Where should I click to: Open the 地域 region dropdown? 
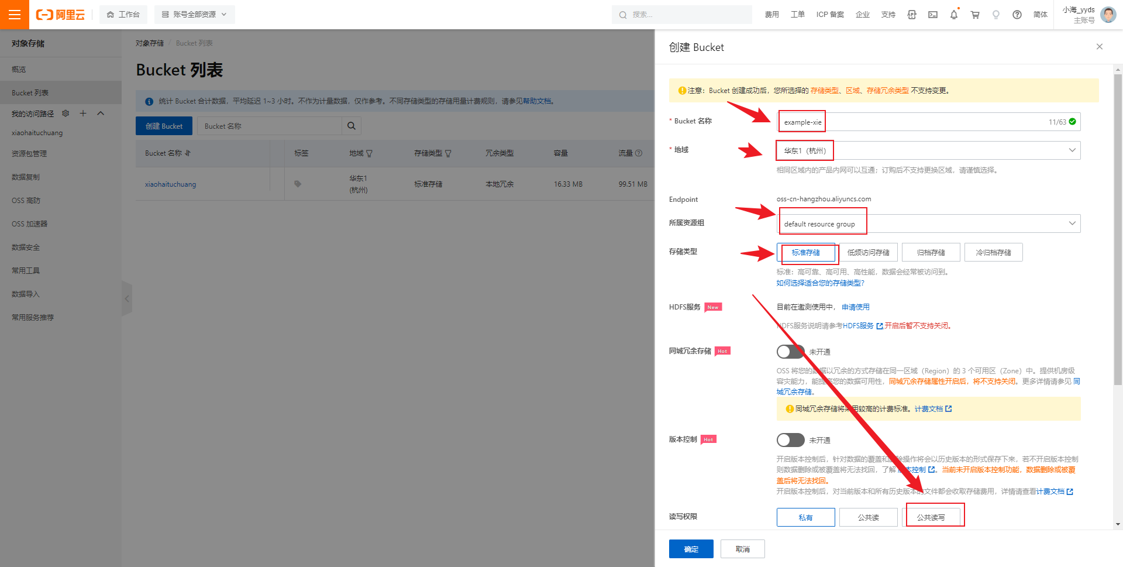(928, 150)
